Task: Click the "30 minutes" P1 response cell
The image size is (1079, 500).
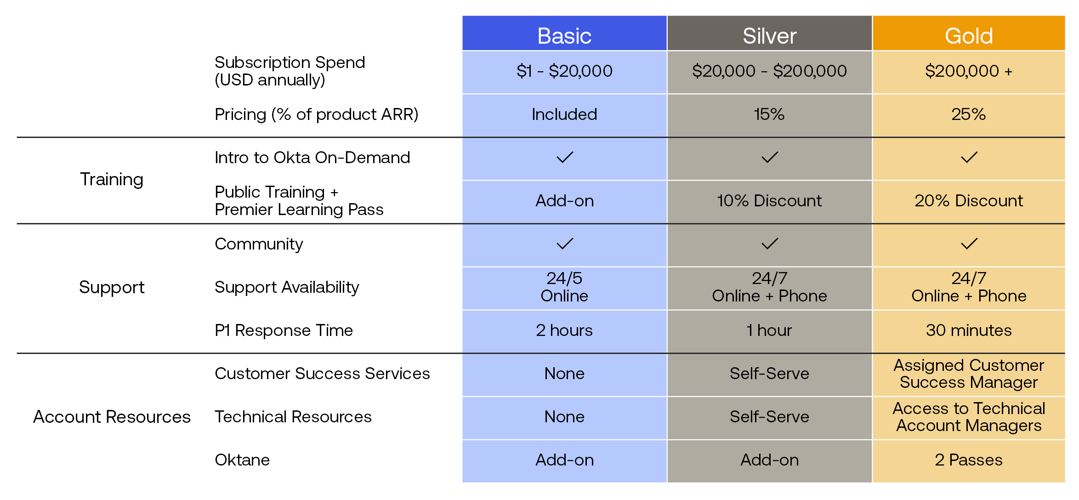Action: (969, 330)
